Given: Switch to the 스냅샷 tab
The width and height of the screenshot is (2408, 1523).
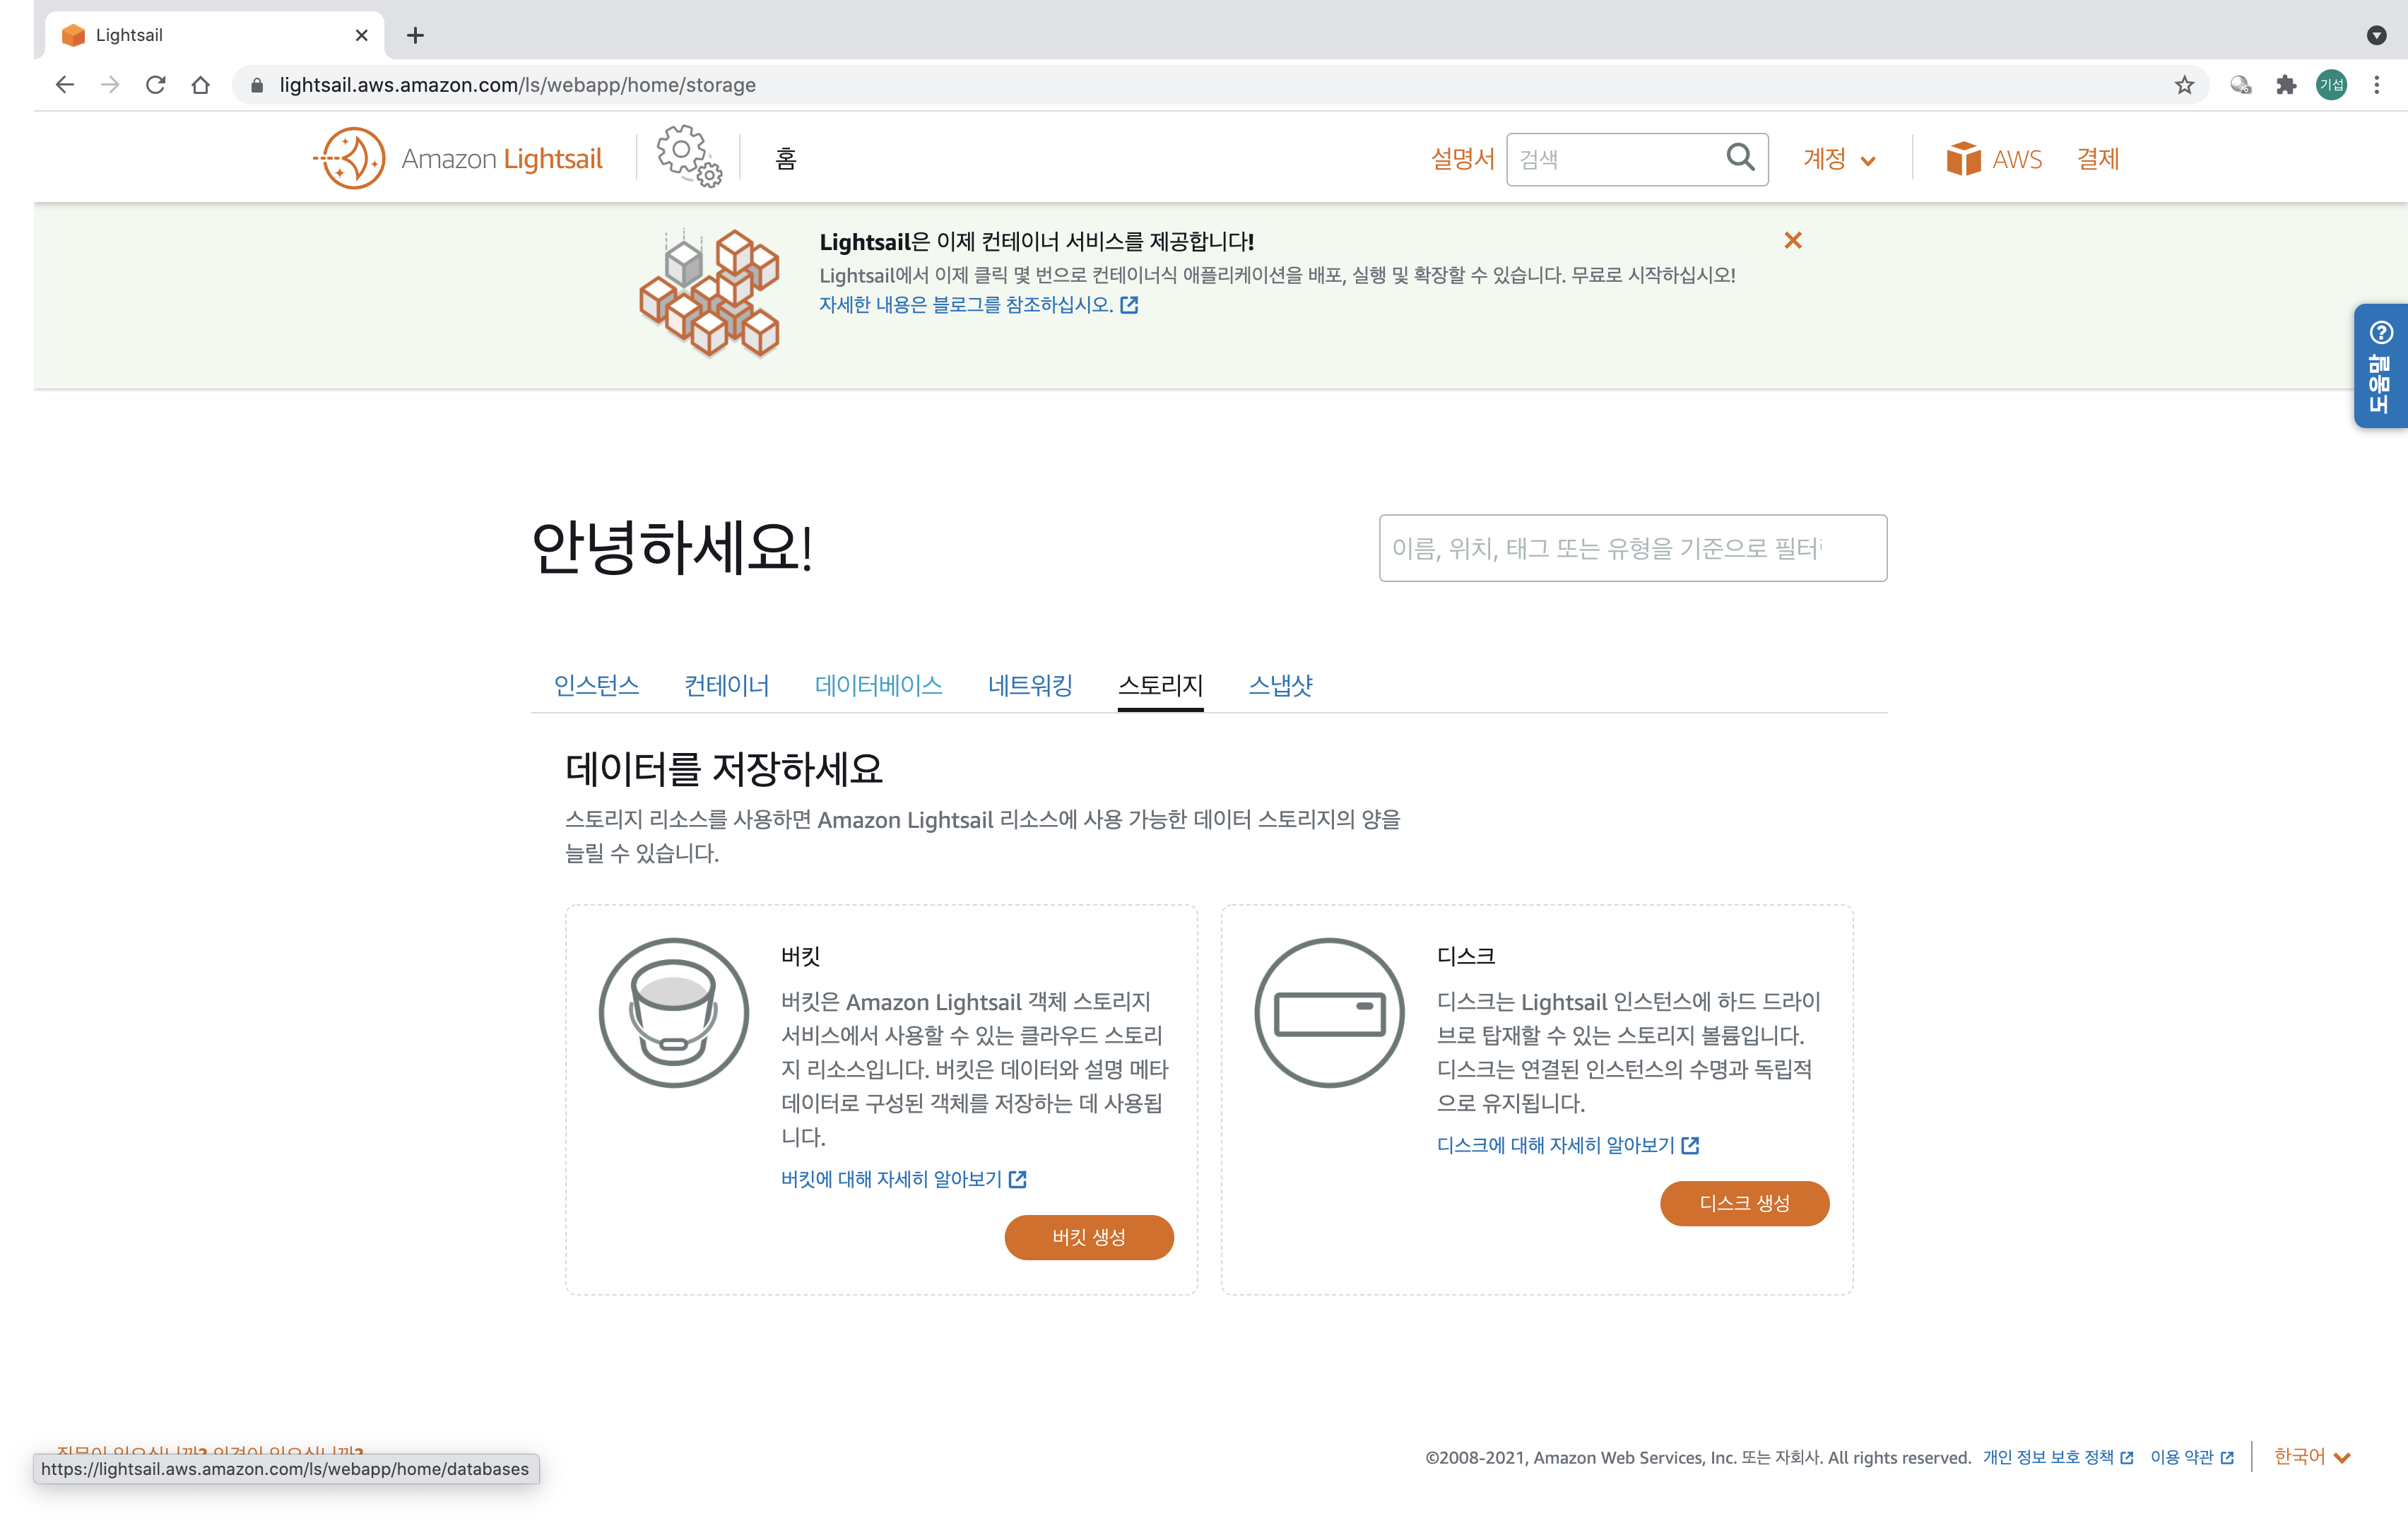Looking at the screenshot, I should pyautogui.click(x=1280, y=685).
